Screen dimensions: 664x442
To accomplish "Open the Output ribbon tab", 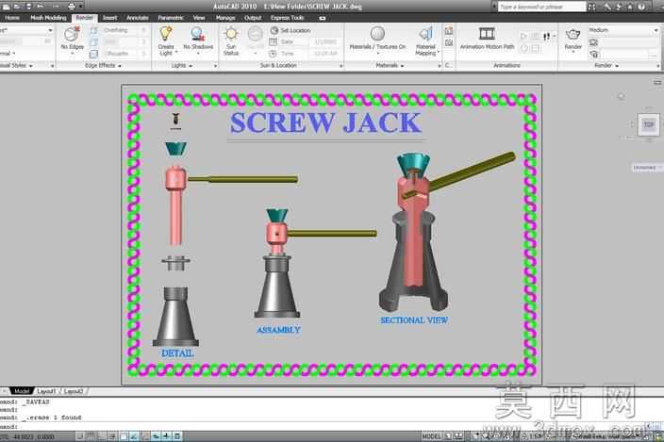I will coord(253,18).
